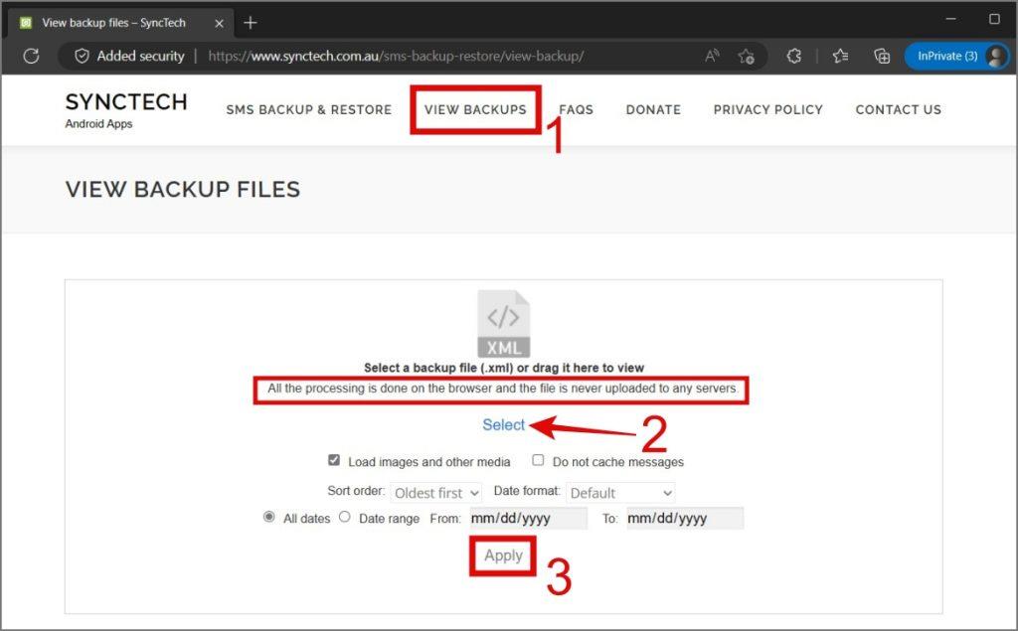Click the From date input field
Image resolution: width=1018 pixels, height=631 pixels.
click(529, 518)
